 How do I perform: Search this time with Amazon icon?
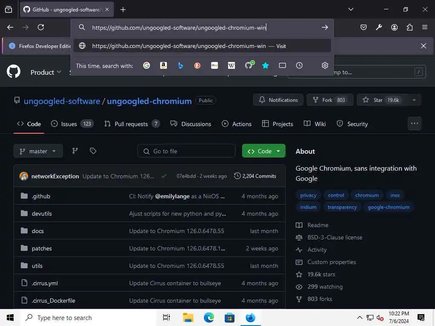point(164,65)
